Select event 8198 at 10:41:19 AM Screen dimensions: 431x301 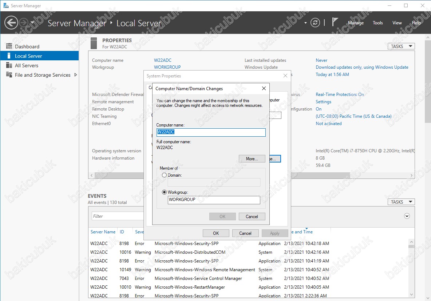(x=249, y=261)
